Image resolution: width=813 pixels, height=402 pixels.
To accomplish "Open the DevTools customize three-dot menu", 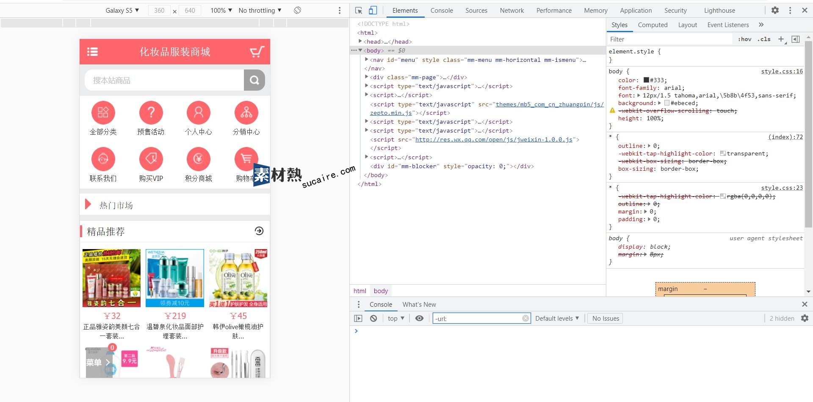I will 790,10.
